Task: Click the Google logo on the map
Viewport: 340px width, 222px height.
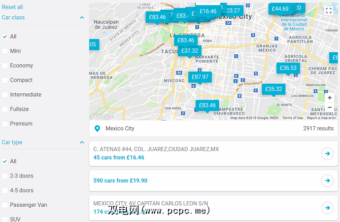Action: coord(102,116)
